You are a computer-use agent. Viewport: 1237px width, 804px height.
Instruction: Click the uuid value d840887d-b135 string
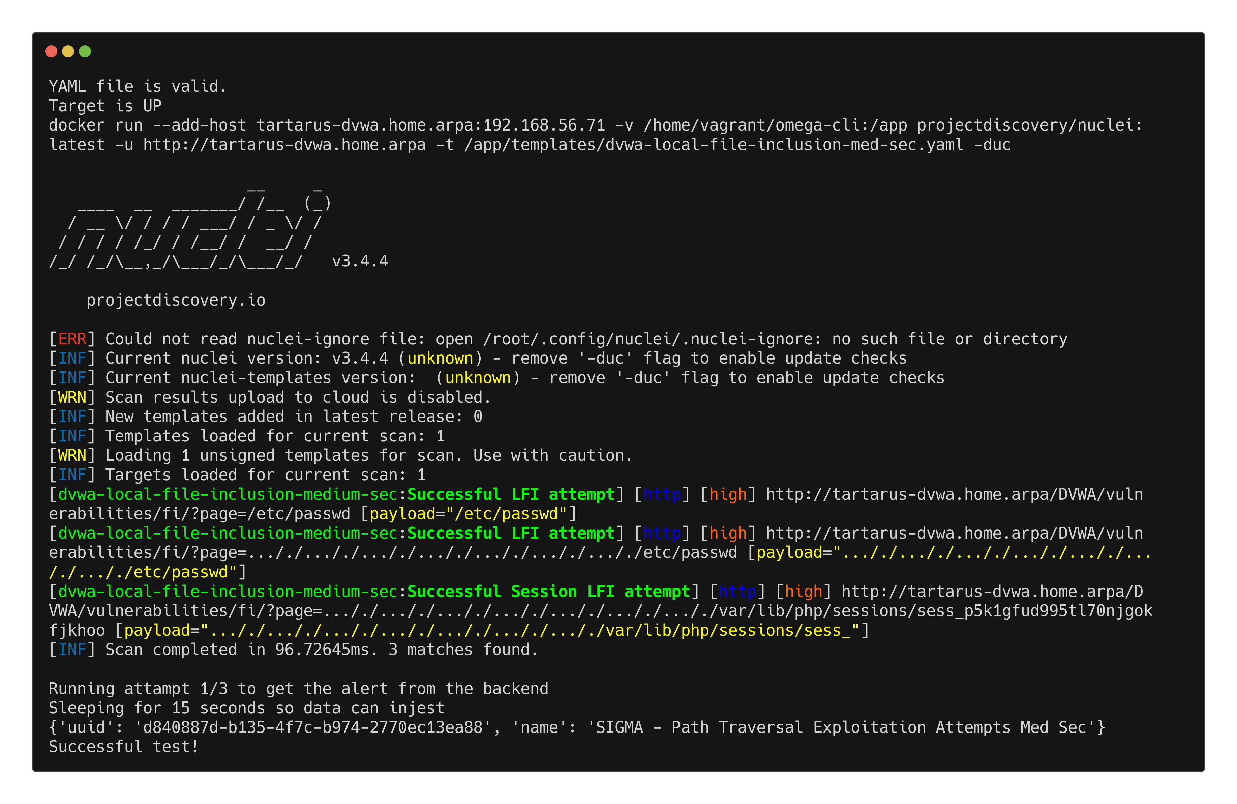tap(312, 727)
